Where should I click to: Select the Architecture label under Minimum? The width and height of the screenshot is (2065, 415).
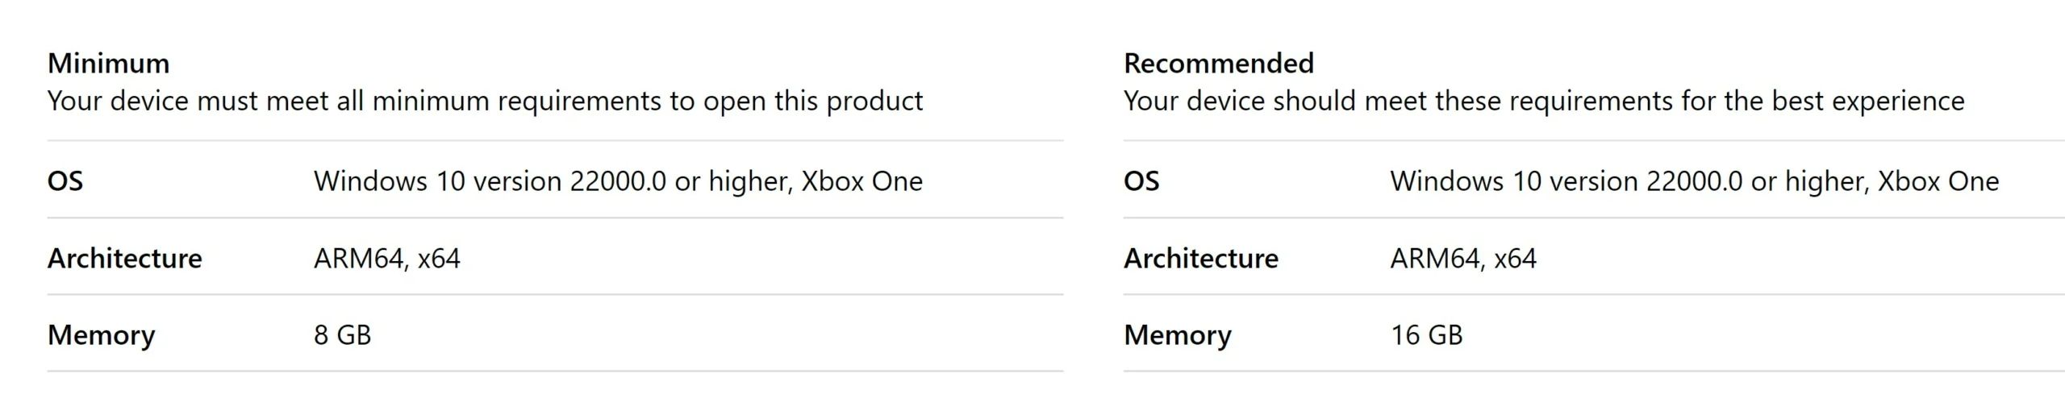click(125, 258)
